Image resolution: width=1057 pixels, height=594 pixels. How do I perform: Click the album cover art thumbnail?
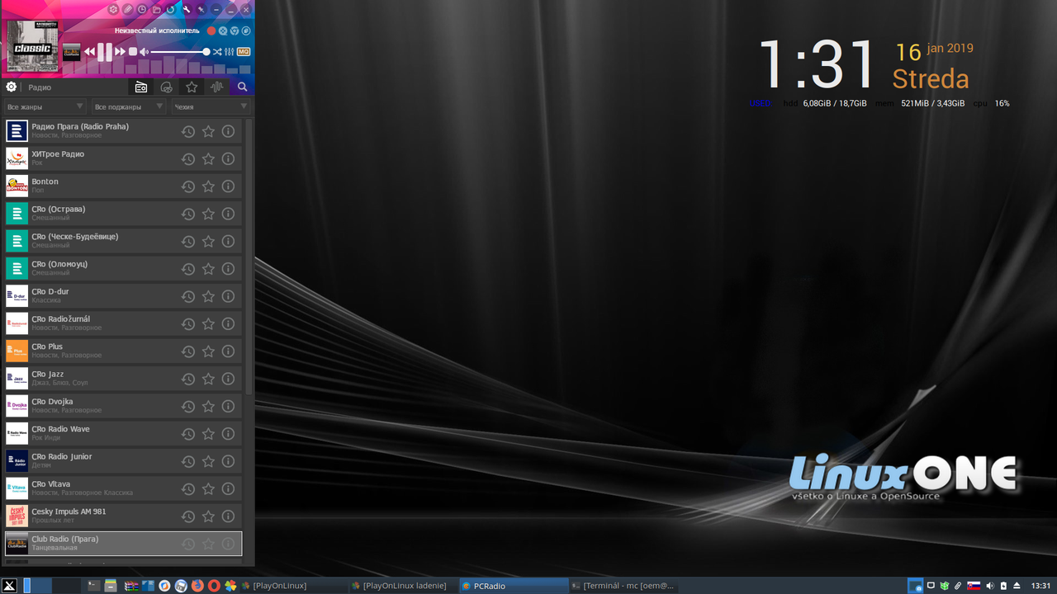point(32,46)
